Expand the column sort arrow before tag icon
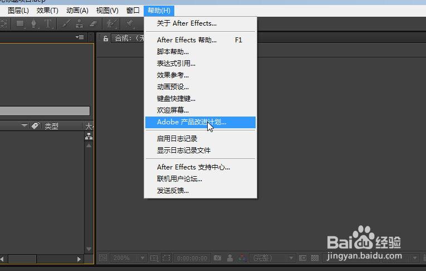Viewport: 426px width, 271px height. click(x=25, y=125)
